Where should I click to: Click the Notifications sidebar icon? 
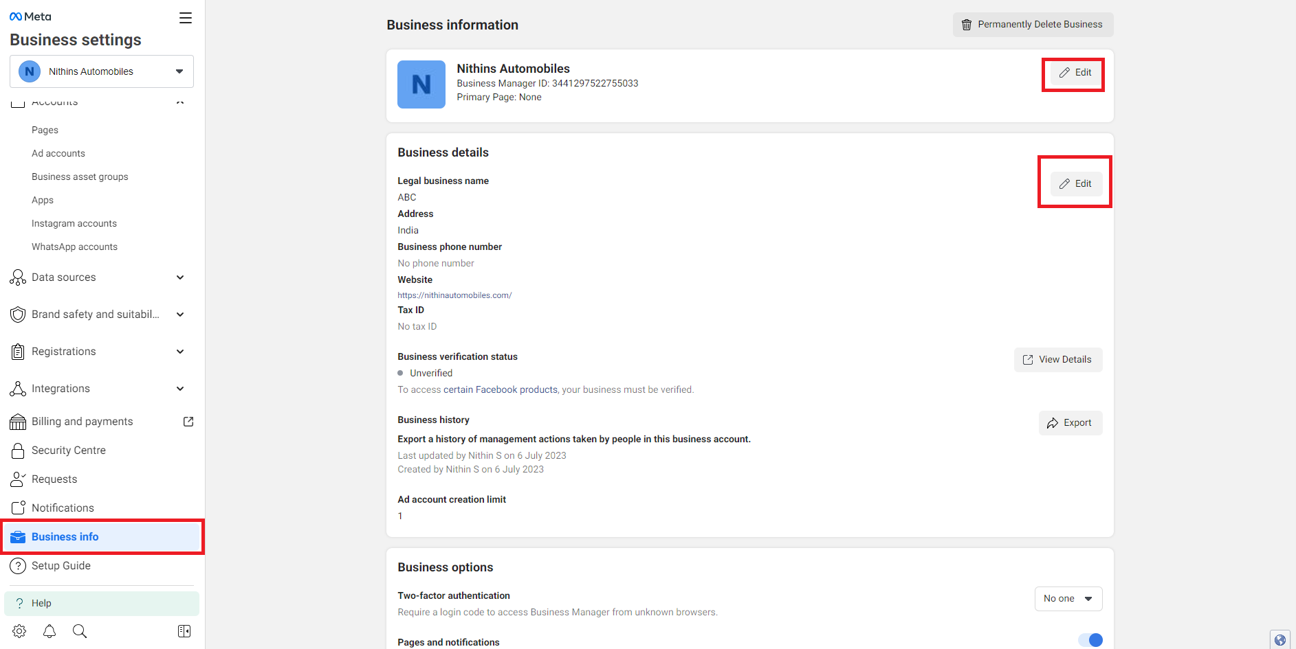coord(18,508)
